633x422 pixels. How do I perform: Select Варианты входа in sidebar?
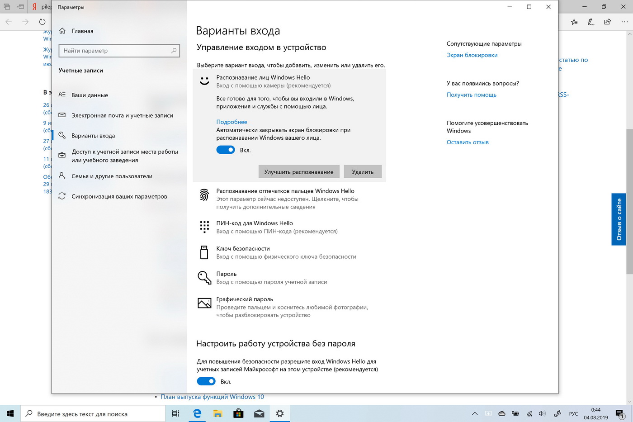pos(119,135)
